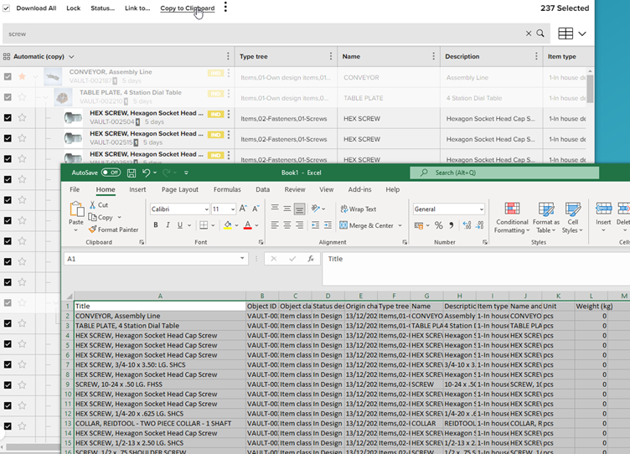Screen dimensions: 630x454
Task: Click the Comma Style icon
Action: point(452,225)
